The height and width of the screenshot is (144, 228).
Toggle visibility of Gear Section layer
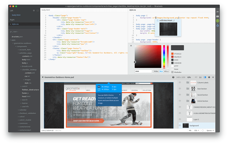click(180, 89)
